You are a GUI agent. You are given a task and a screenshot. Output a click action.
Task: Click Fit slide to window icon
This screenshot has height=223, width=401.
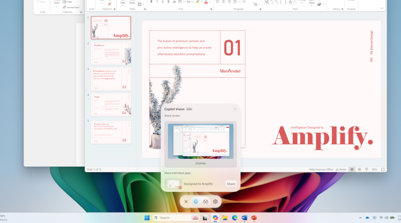(x=383, y=169)
